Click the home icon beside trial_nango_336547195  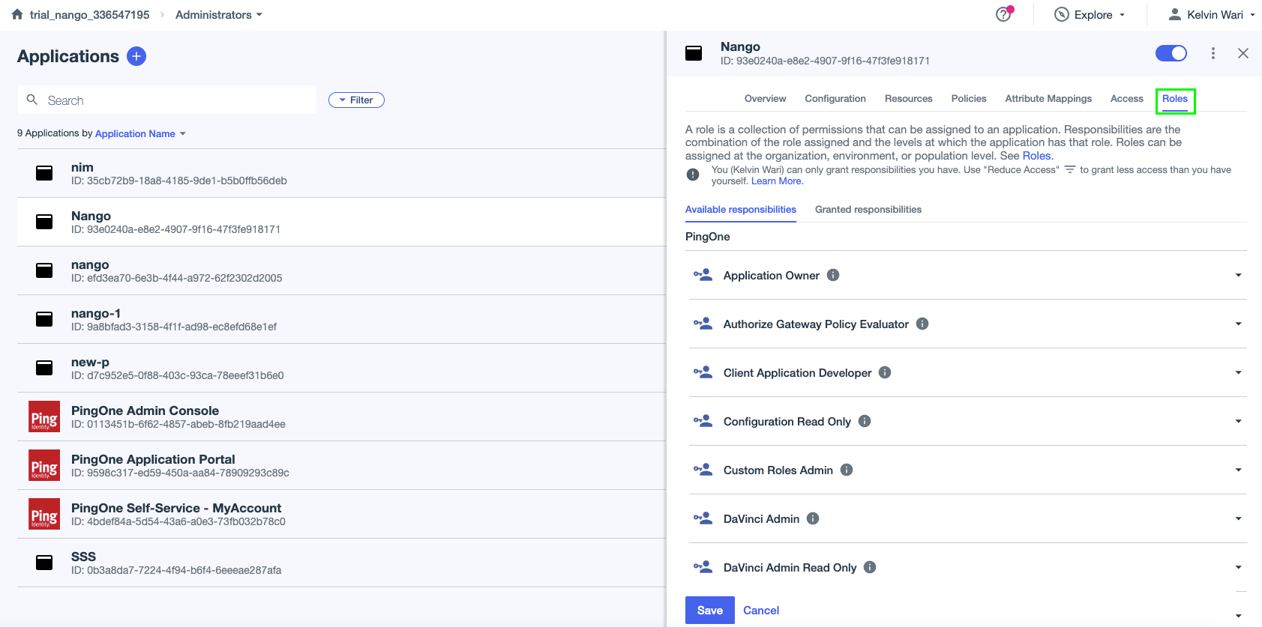[17, 14]
